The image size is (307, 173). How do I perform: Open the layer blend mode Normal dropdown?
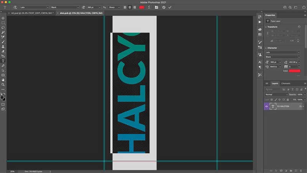coord(276,95)
